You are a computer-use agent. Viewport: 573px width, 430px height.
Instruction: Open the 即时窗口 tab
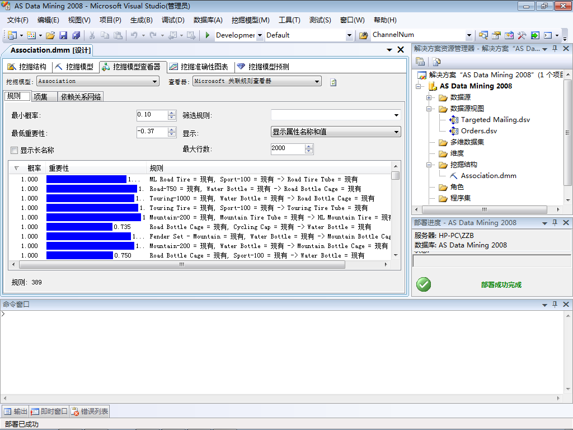[x=49, y=412]
